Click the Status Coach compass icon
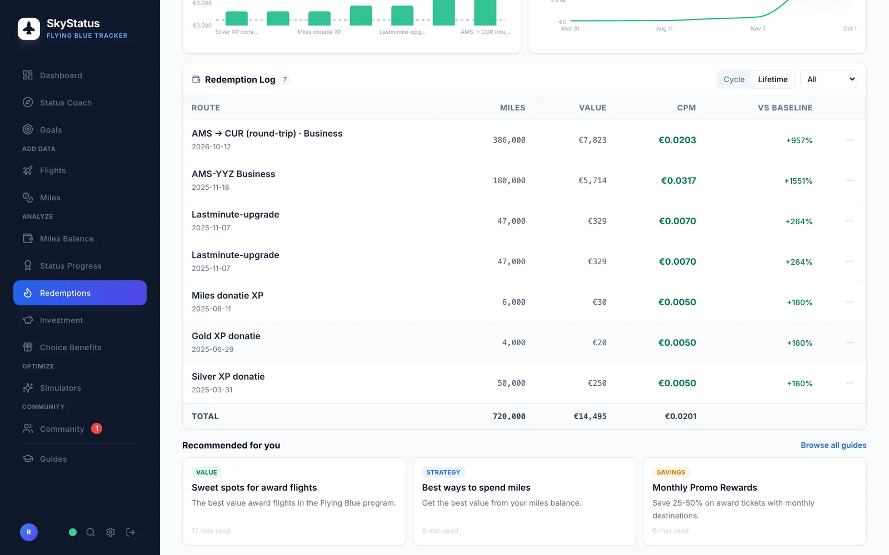Viewport: 889px width, 555px height. click(28, 102)
